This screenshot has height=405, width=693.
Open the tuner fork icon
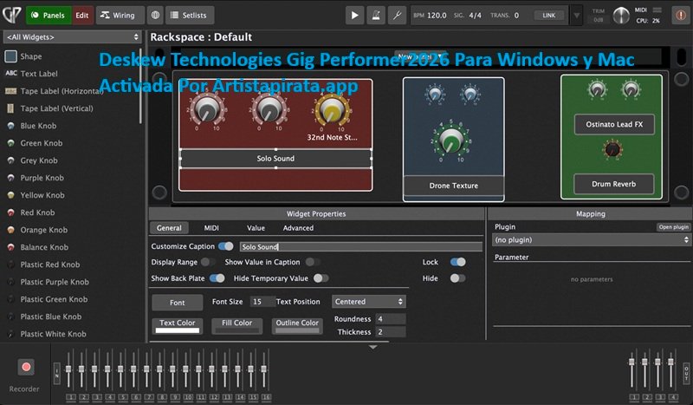[397, 15]
